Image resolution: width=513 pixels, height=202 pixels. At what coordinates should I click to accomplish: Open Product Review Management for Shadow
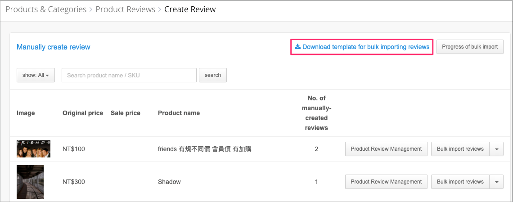(386, 182)
